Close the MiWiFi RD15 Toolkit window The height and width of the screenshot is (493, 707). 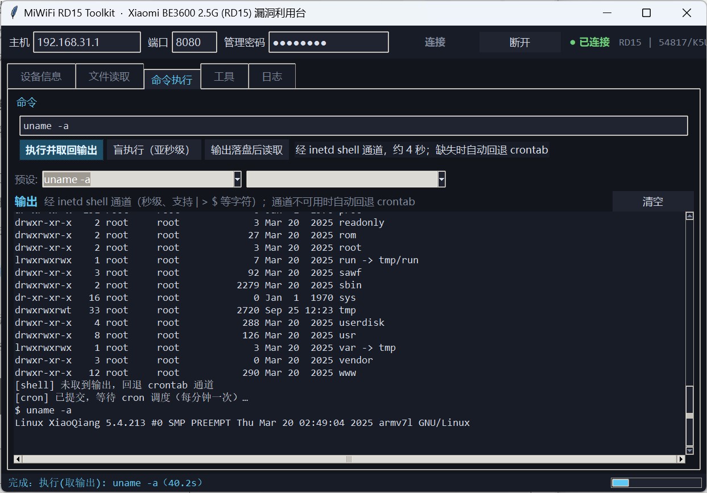click(686, 13)
